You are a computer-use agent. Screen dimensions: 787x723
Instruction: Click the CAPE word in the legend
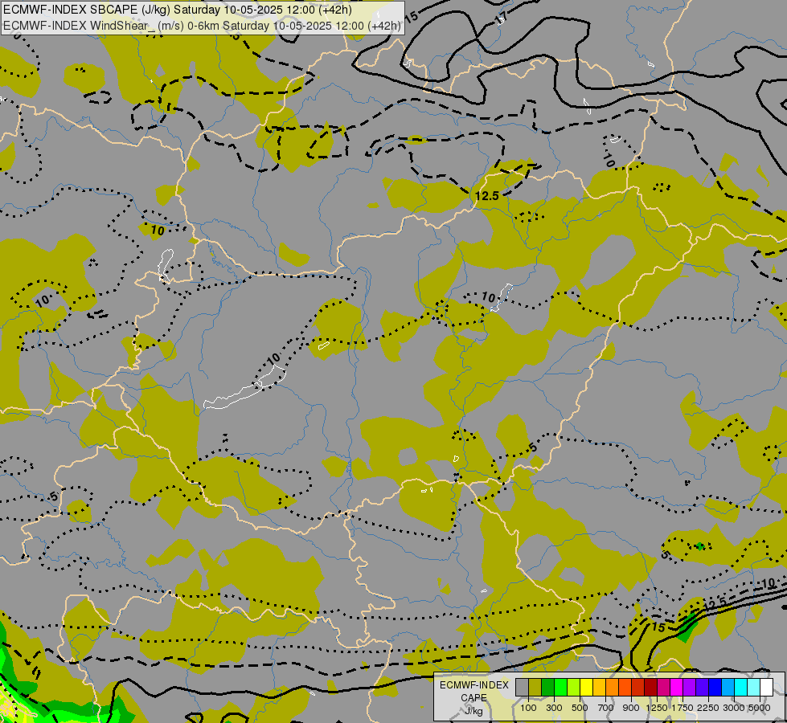coord(473,698)
